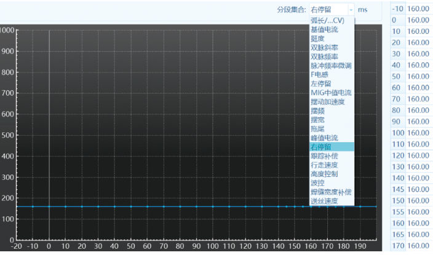This screenshot has height=255, width=433.
Task: Select 基值电流 from the dropdown list
Action: (x=324, y=29)
